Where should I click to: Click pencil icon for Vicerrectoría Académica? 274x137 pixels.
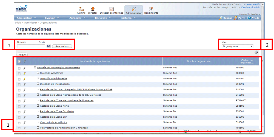24,123
